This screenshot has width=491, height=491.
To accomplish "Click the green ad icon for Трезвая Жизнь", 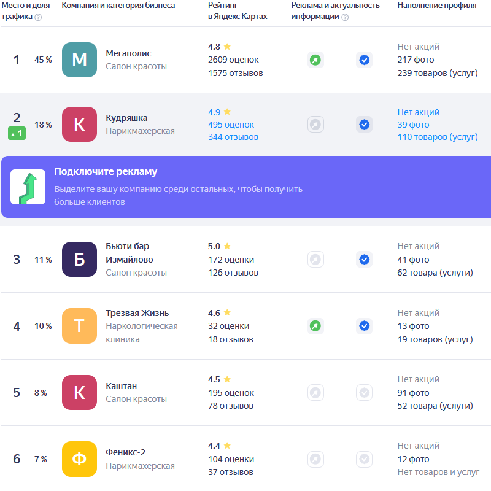I will pyautogui.click(x=315, y=326).
